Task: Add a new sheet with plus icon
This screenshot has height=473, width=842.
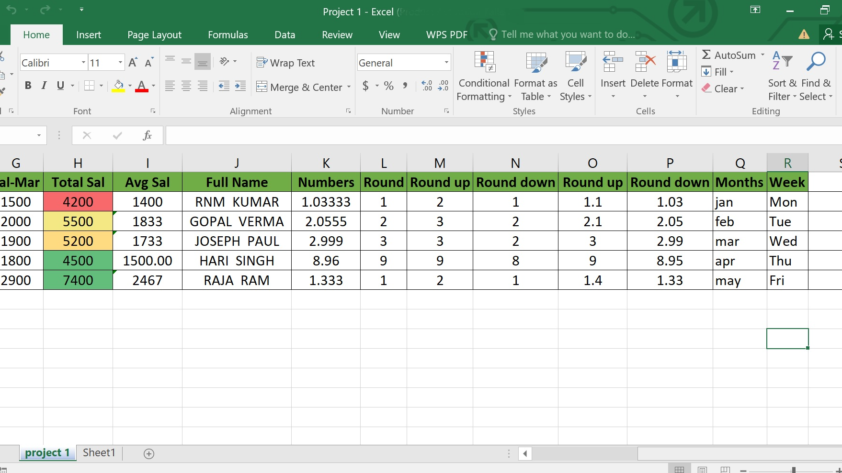Action: [x=149, y=454]
